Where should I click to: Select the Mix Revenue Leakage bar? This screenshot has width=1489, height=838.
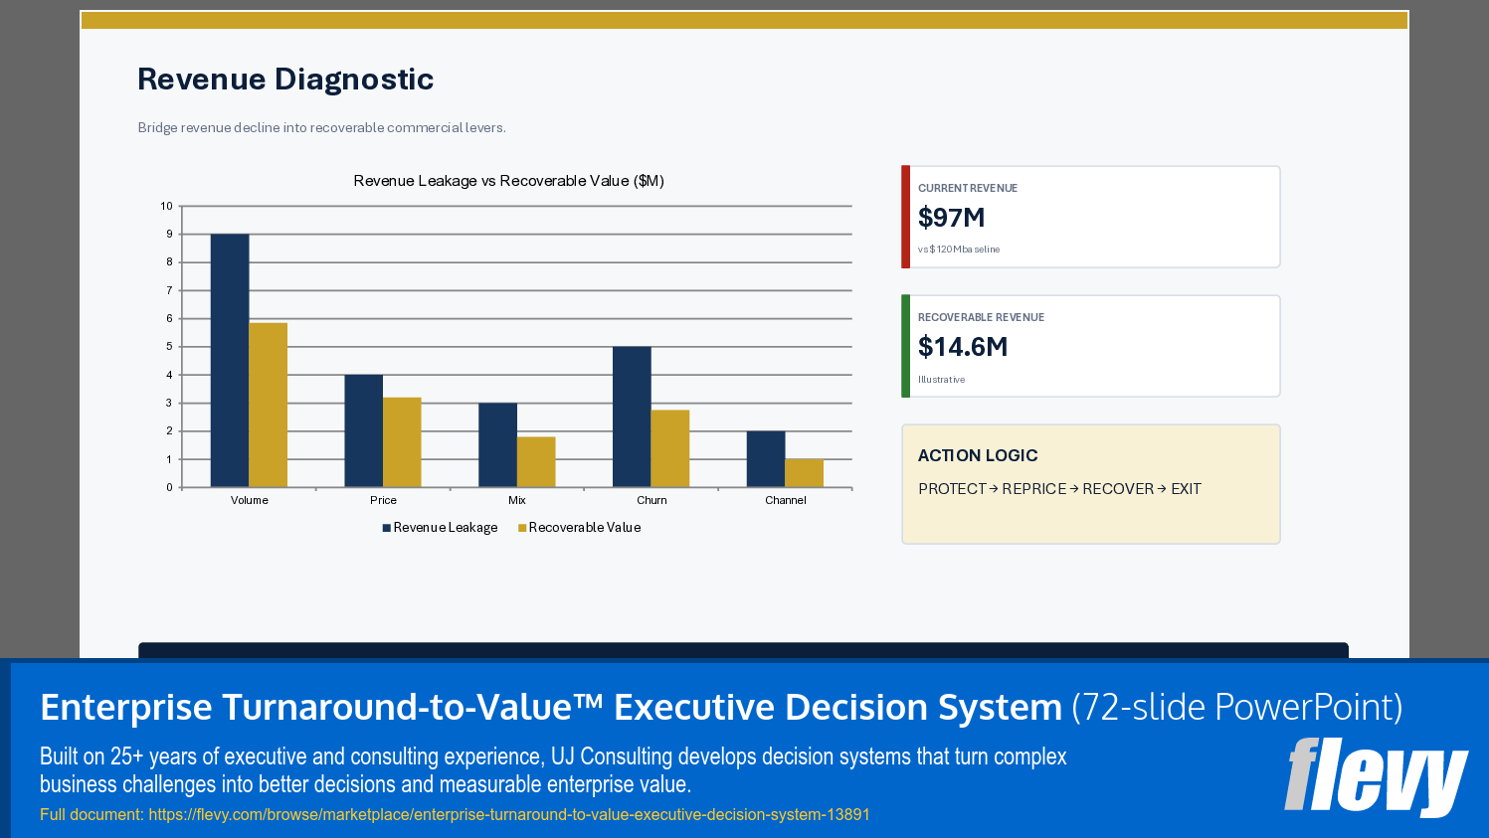tap(497, 445)
